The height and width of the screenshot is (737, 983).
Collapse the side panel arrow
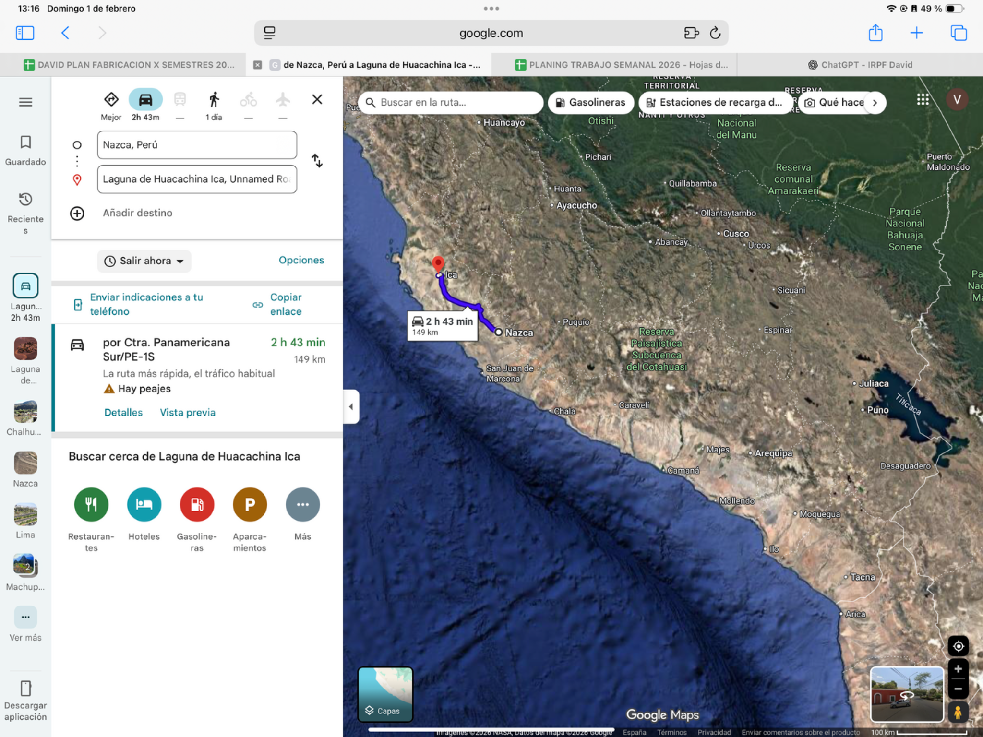tap(351, 407)
